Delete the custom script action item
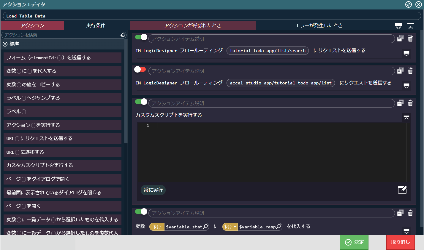This screenshot has width=424, height=250. [x=410, y=103]
